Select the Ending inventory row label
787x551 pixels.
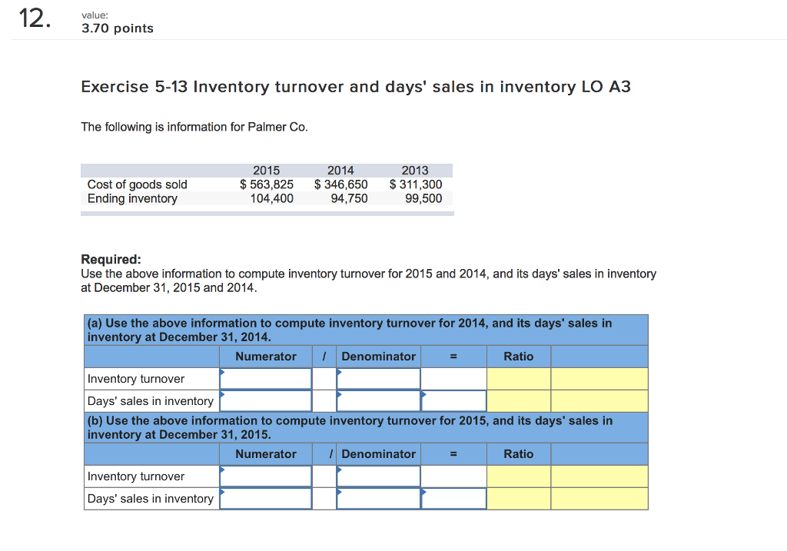click(x=131, y=198)
